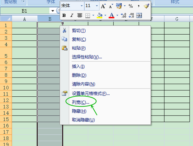Choose 清除内容(N) menu item
193x146 pixels.
105,84
